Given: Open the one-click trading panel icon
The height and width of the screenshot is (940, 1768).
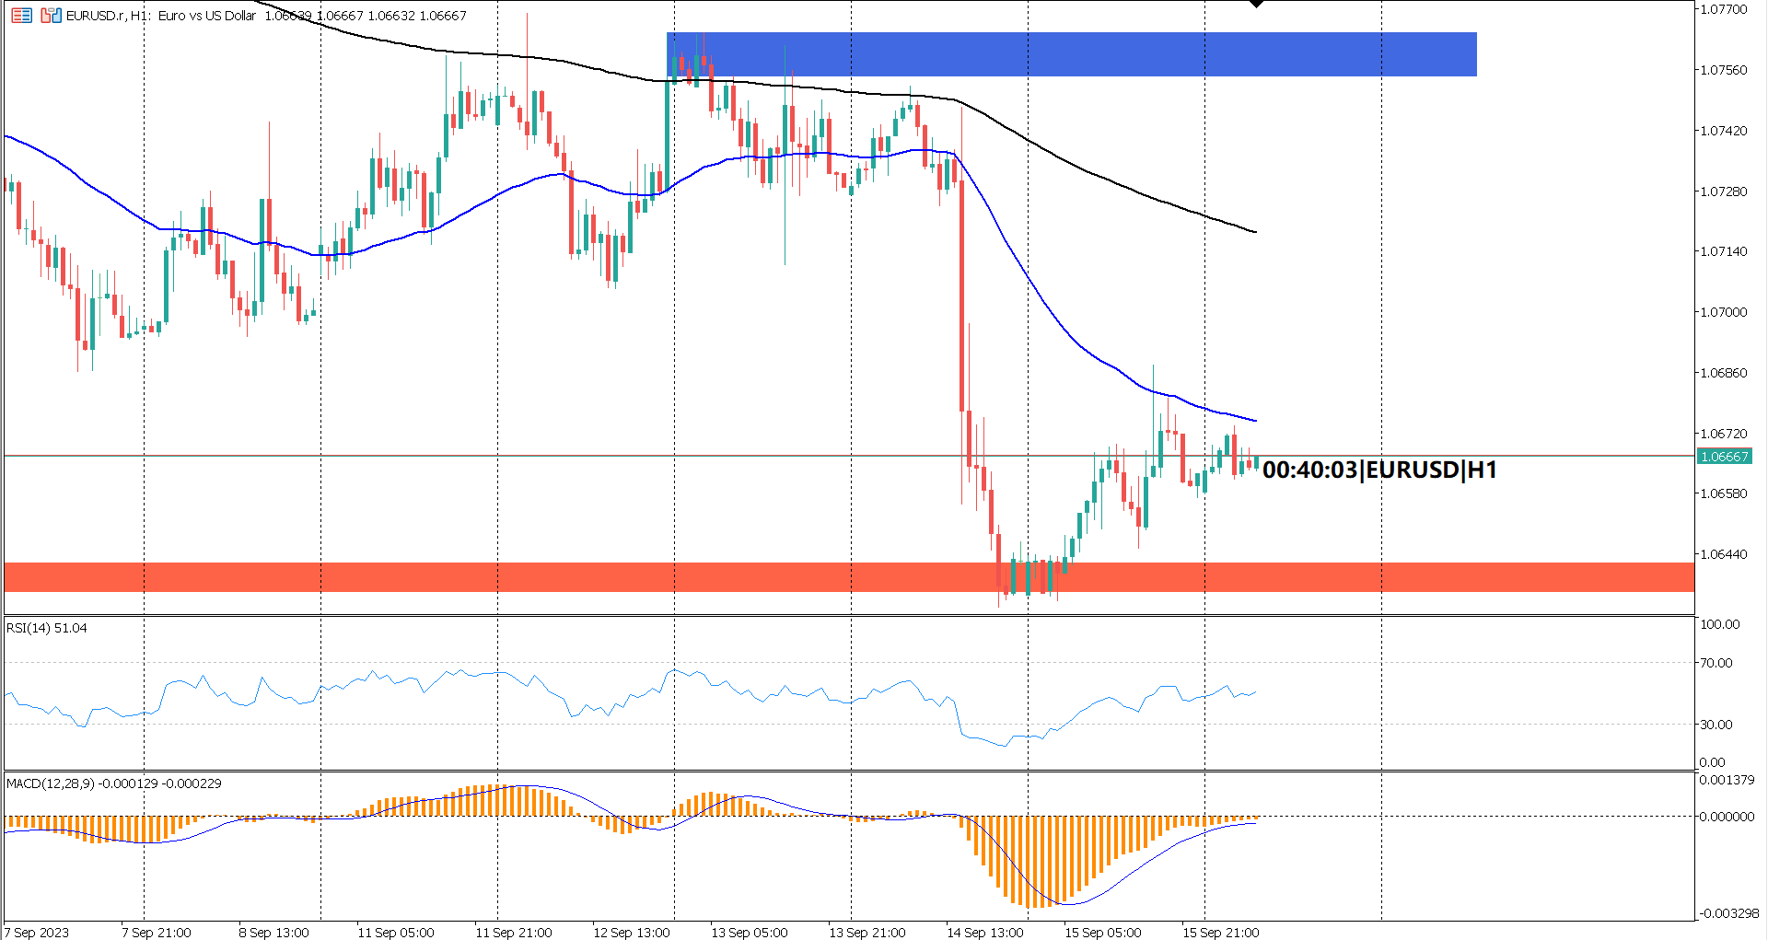Looking at the screenshot, I should 22,15.
